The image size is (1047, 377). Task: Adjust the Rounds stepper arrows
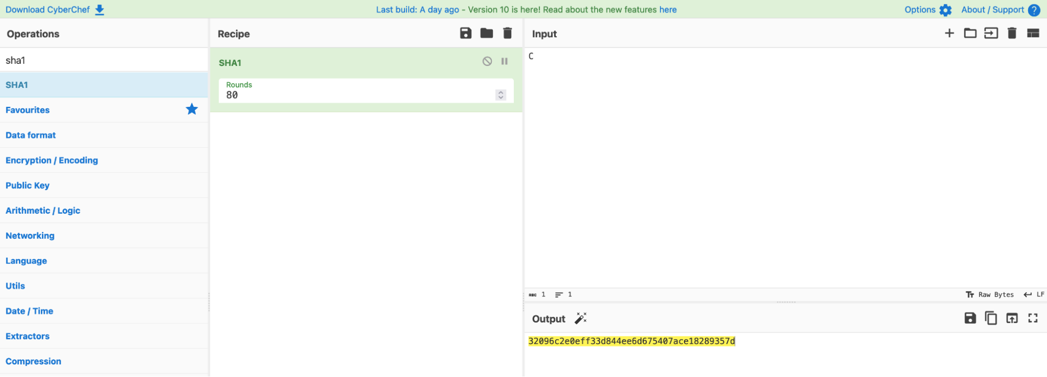[501, 95]
